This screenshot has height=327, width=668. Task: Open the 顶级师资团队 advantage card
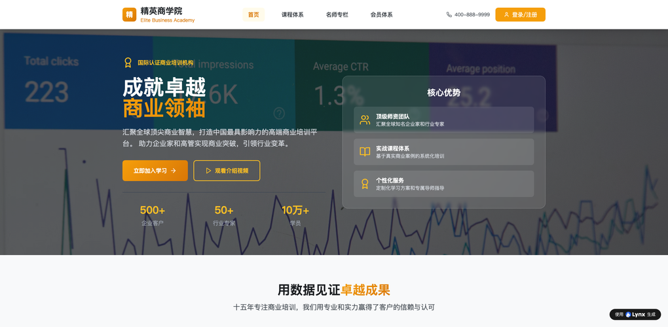click(x=443, y=120)
